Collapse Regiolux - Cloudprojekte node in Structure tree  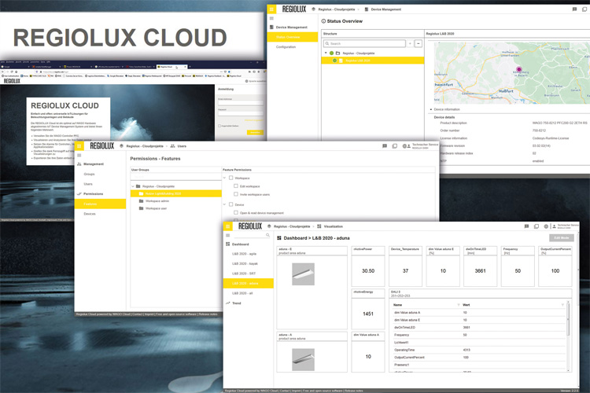pyautogui.click(x=326, y=53)
